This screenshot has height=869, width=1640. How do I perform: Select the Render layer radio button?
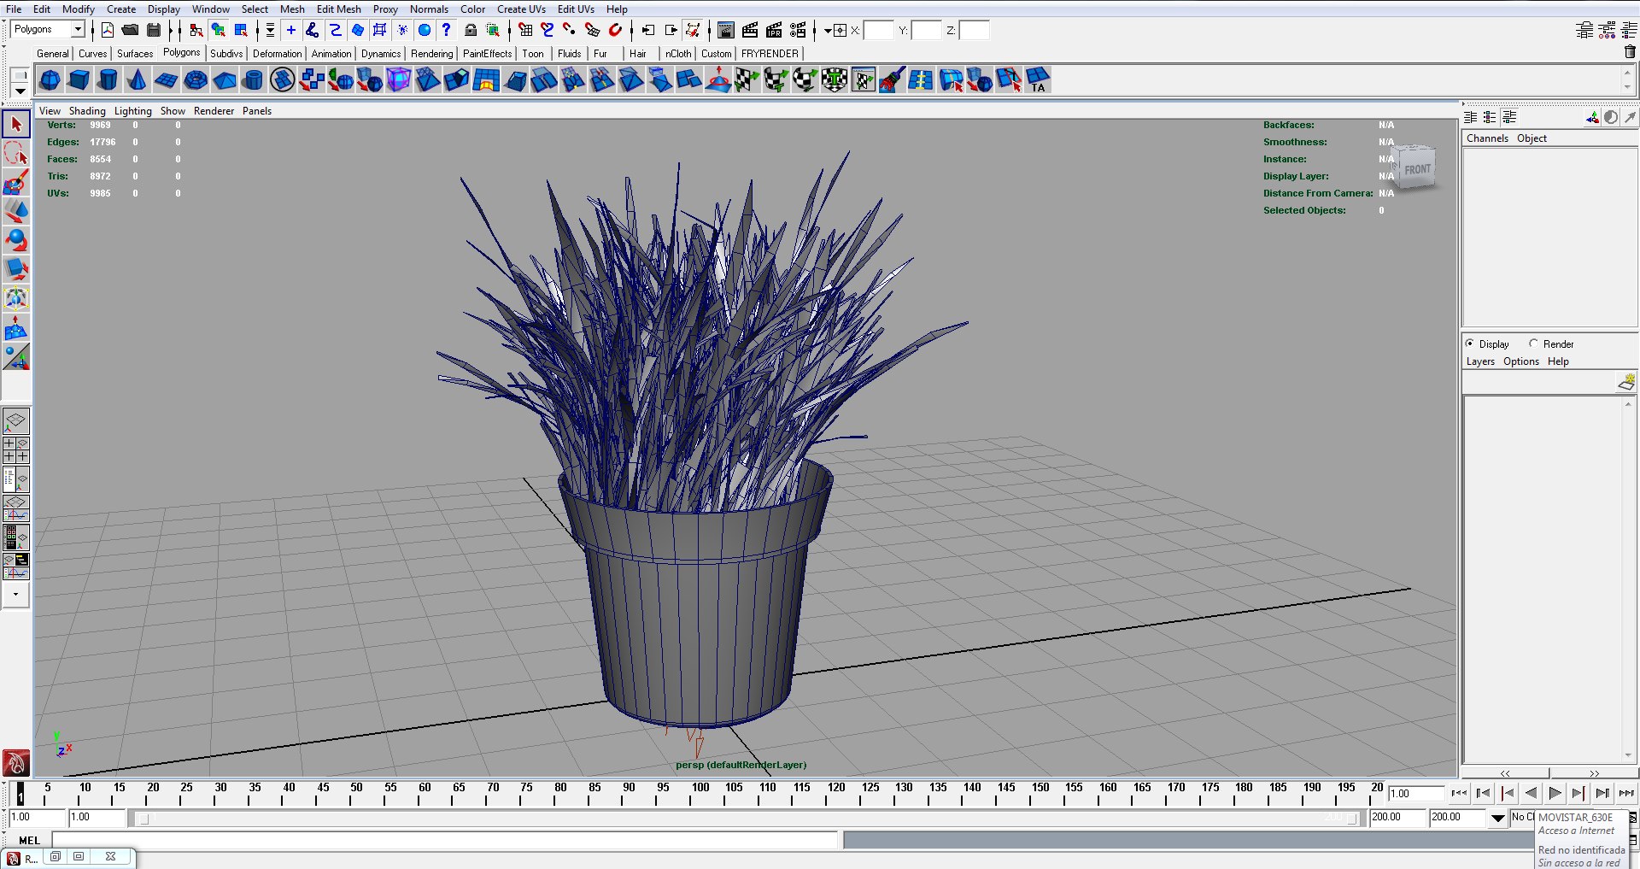(1533, 343)
